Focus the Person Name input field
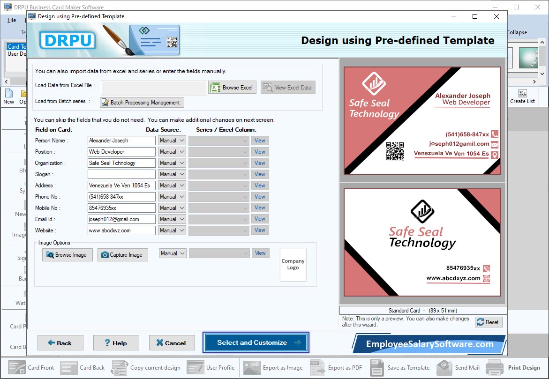The image size is (549, 379). click(121, 141)
